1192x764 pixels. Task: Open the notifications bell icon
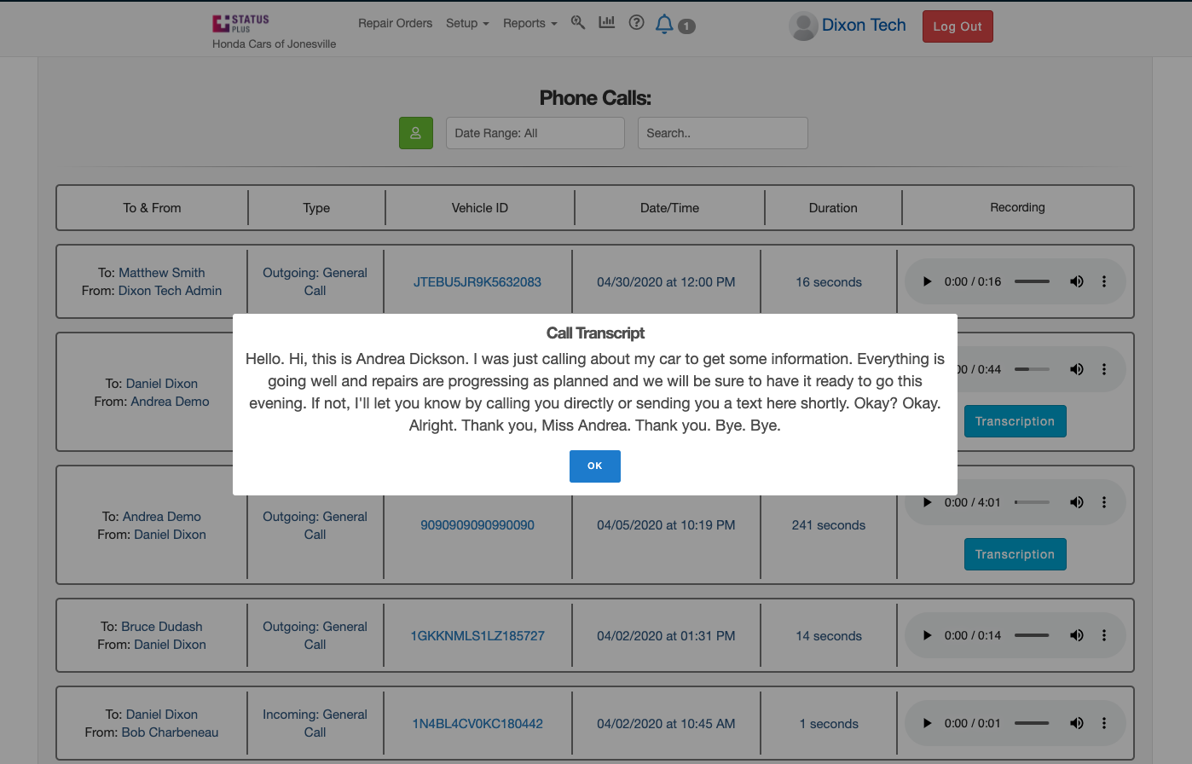(664, 24)
